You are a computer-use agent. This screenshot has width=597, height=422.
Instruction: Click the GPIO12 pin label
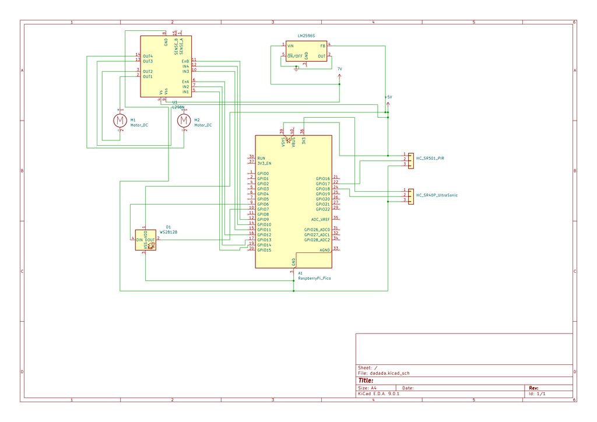click(x=264, y=235)
